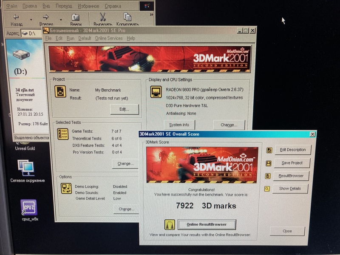The height and width of the screenshot is (255, 340).
Task: Click the ResultBrowser button
Action: [x=291, y=176]
